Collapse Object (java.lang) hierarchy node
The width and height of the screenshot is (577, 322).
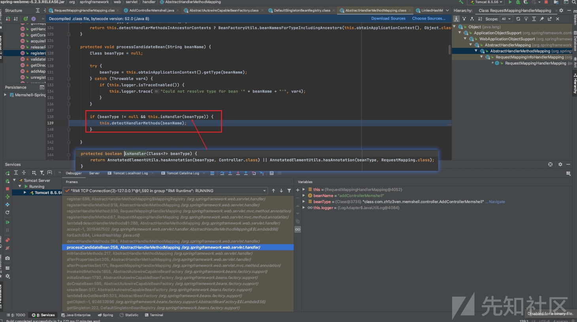click(x=454, y=27)
